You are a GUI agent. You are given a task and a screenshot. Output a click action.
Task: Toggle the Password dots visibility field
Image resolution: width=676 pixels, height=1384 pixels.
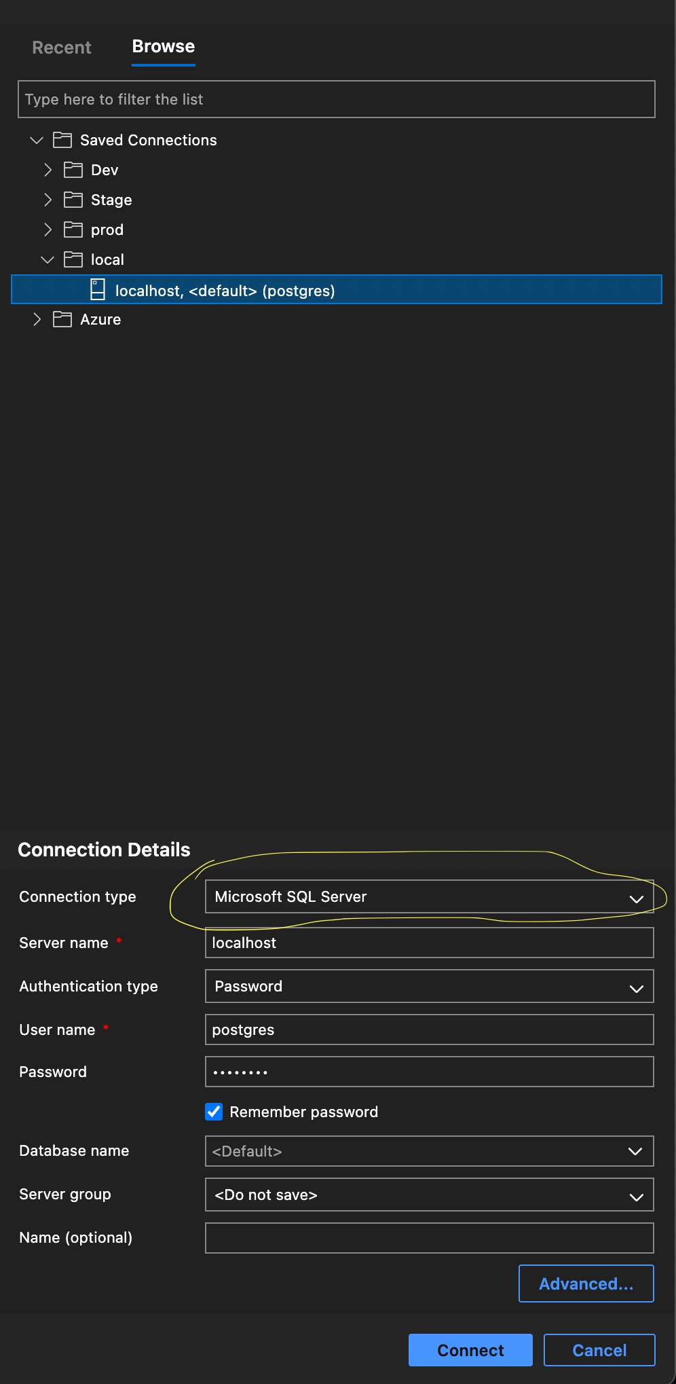tap(429, 1072)
